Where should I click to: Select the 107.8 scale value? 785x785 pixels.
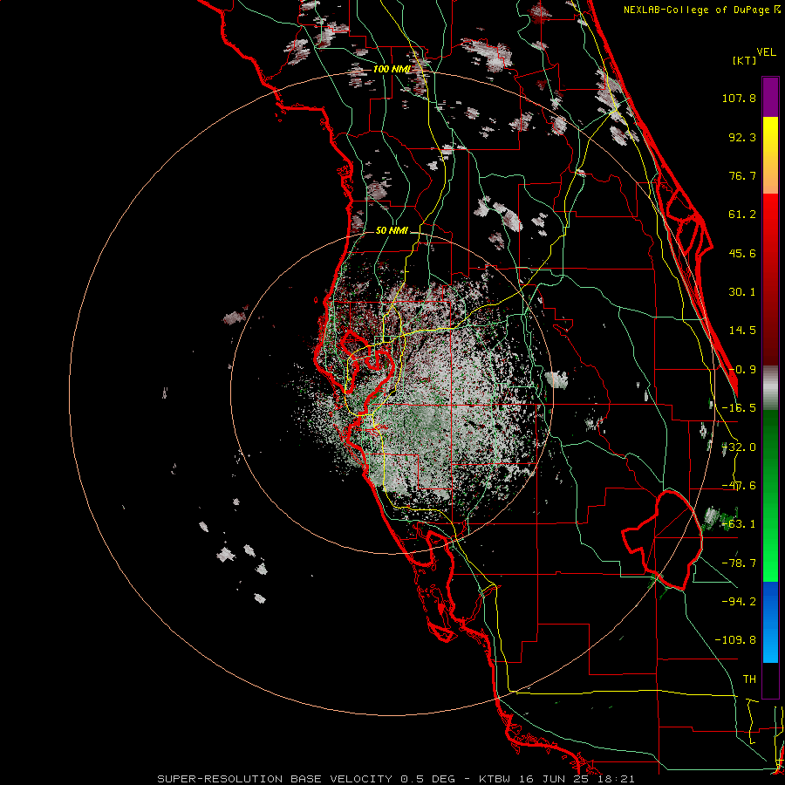(739, 98)
